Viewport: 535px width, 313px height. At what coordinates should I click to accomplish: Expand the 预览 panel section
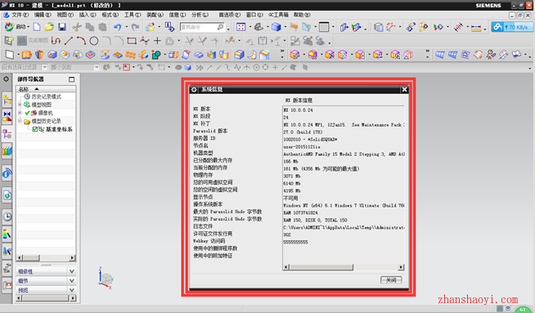(72, 290)
